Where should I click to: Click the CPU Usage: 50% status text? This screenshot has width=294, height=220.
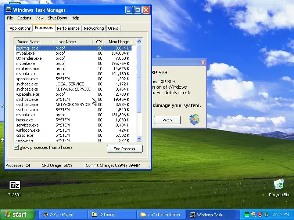pos(57,165)
